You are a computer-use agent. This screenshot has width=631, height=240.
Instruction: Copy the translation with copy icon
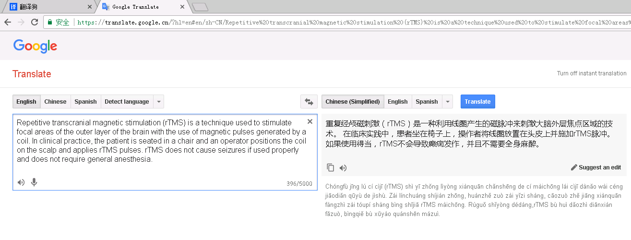[330, 168]
